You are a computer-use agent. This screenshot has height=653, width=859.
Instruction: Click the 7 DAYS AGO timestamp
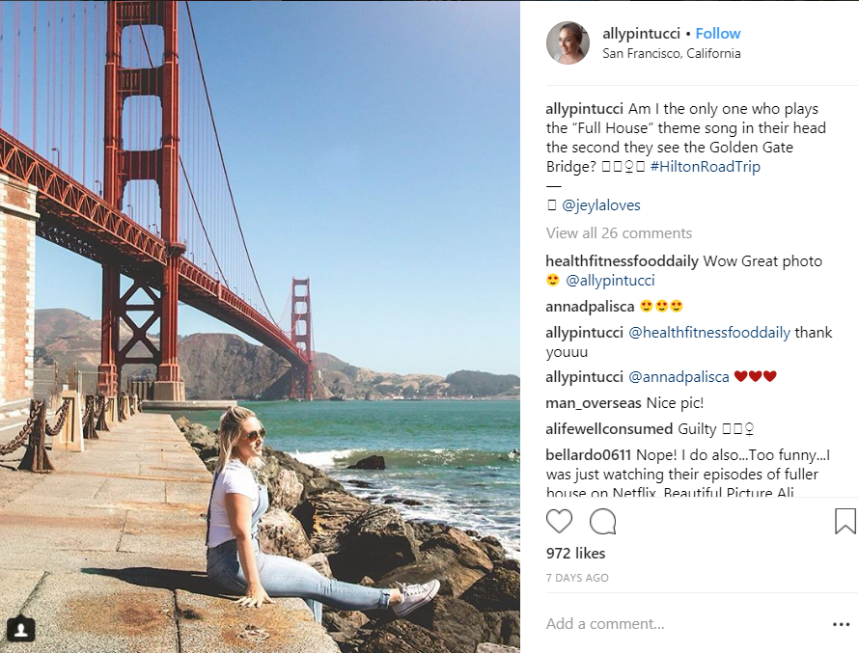577,578
